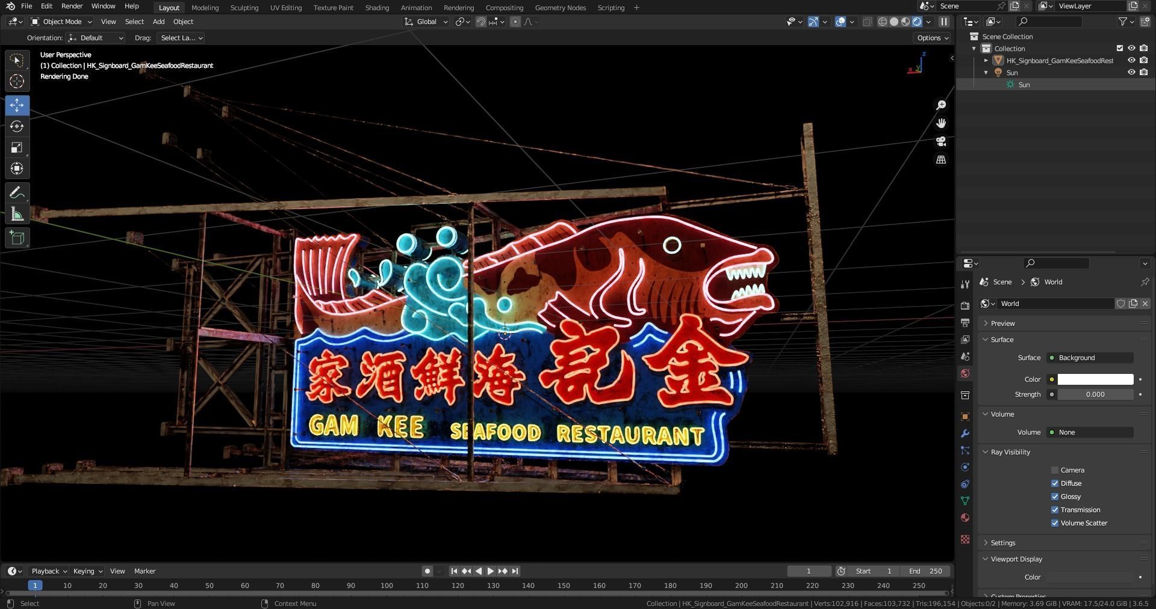Activate the Move tool
Screen dimensions: 1156x609
pos(17,105)
